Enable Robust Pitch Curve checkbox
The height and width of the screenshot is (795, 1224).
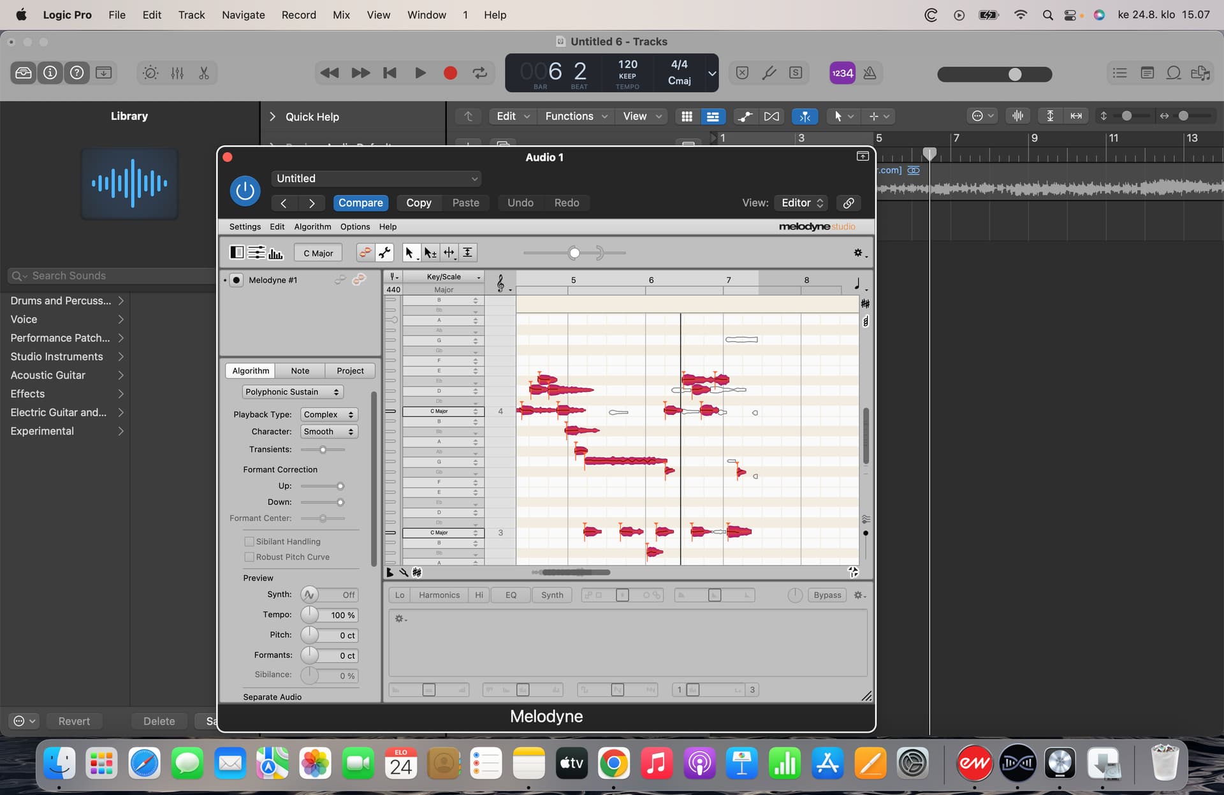pyautogui.click(x=249, y=557)
